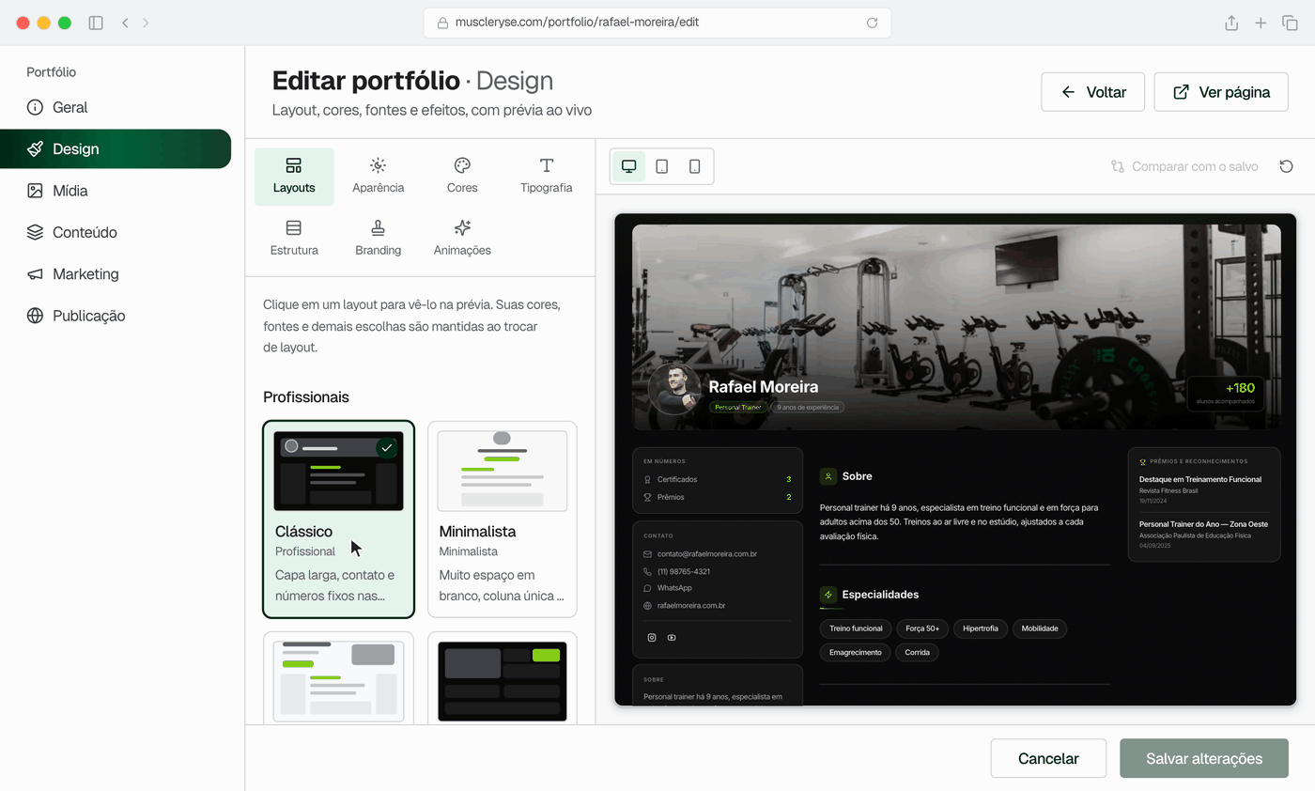This screenshot has width=1315, height=791.
Task: Click Rafael Moreira profile avatar
Action: pos(674,389)
